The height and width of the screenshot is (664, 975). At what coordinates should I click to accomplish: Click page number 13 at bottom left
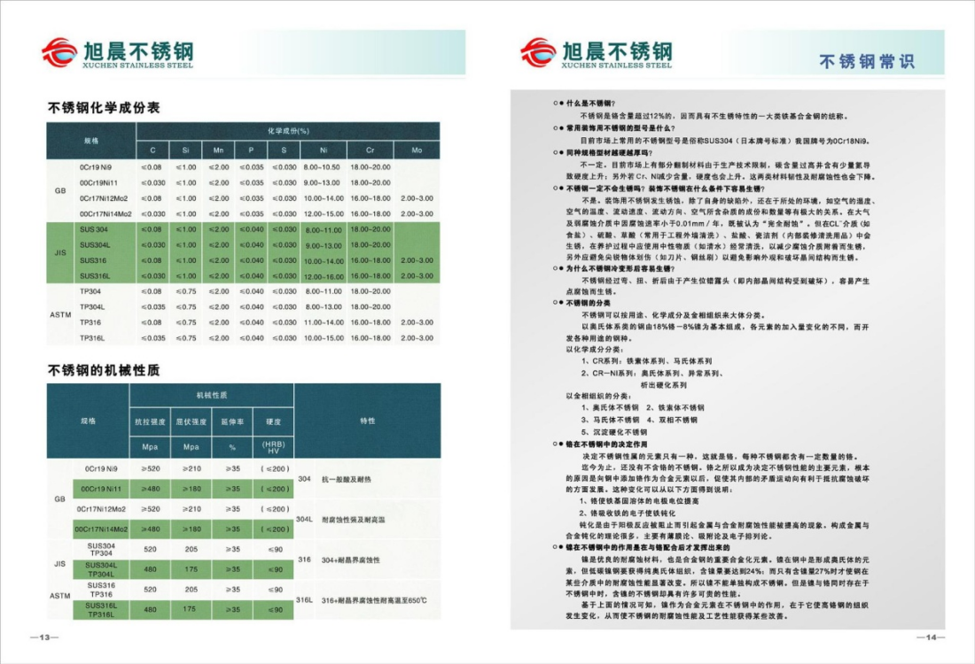click(x=43, y=637)
